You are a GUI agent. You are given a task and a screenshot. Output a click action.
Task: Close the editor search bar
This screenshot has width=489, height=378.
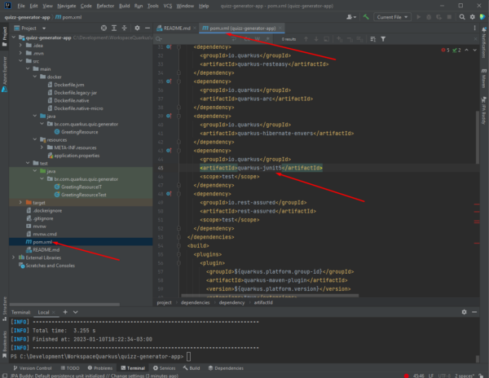tap(475, 39)
